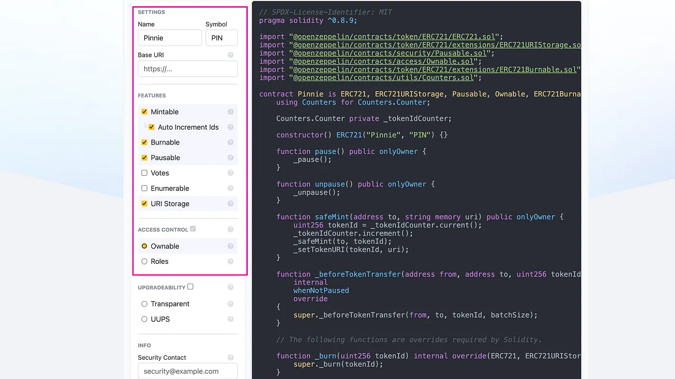
Task: Click into the Base URI input
Action: point(188,69)
